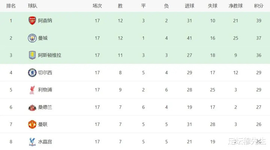This screenshot has width=270, height=150.
Task: Open the 曼城 team link
Action: tap(43, 38)
